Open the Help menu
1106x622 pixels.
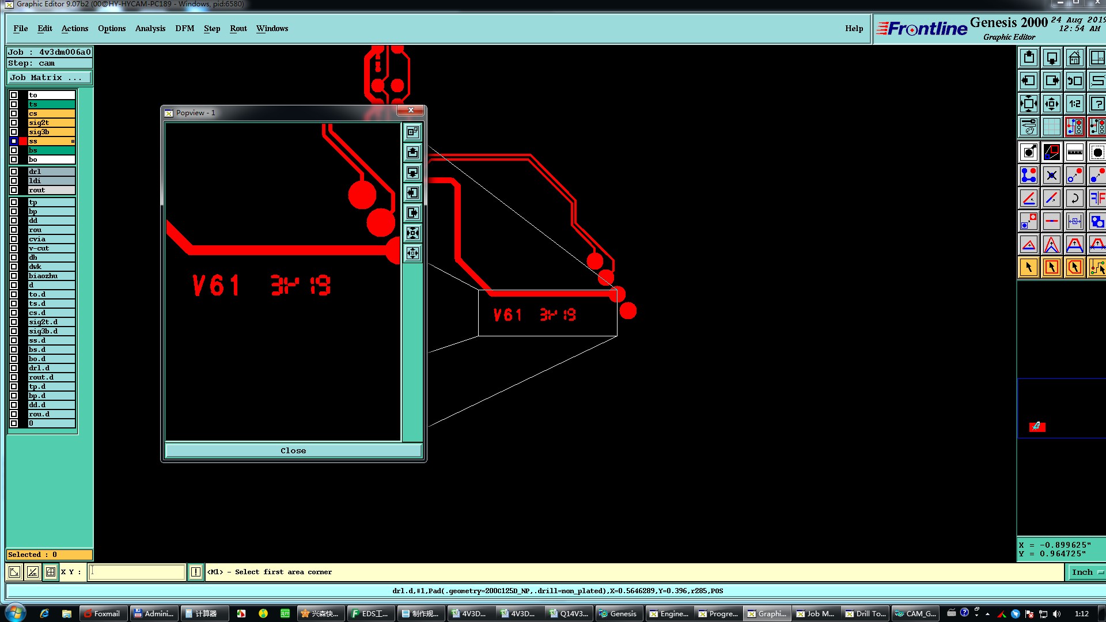click(x=854, y=28)
